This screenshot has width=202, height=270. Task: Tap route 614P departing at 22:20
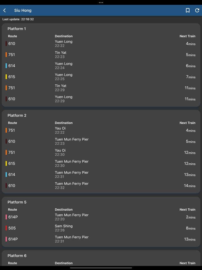click(101, 217)
